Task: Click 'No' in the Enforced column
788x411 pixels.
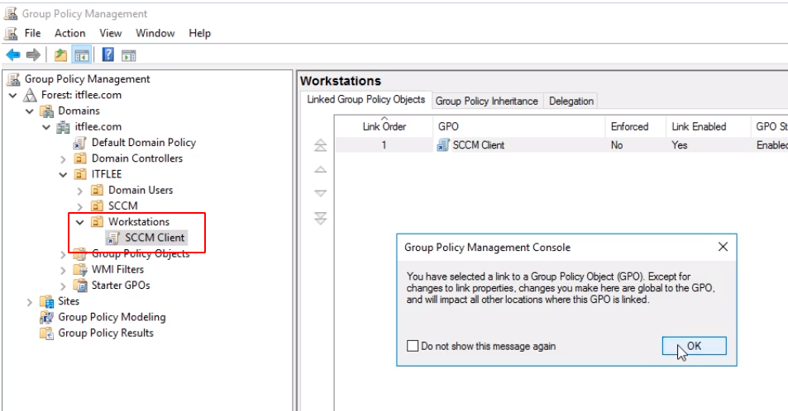Action: (617, 145)
